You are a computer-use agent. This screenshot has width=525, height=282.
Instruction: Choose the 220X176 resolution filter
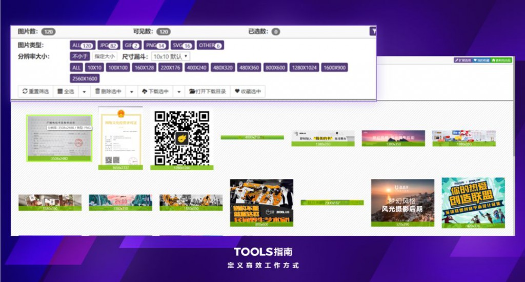click(x=170, y=68)
